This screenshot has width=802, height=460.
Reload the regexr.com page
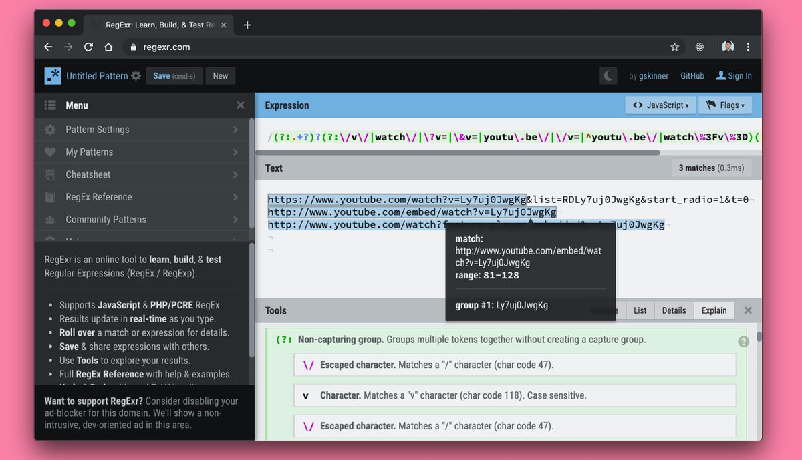[x=88, y=47]
